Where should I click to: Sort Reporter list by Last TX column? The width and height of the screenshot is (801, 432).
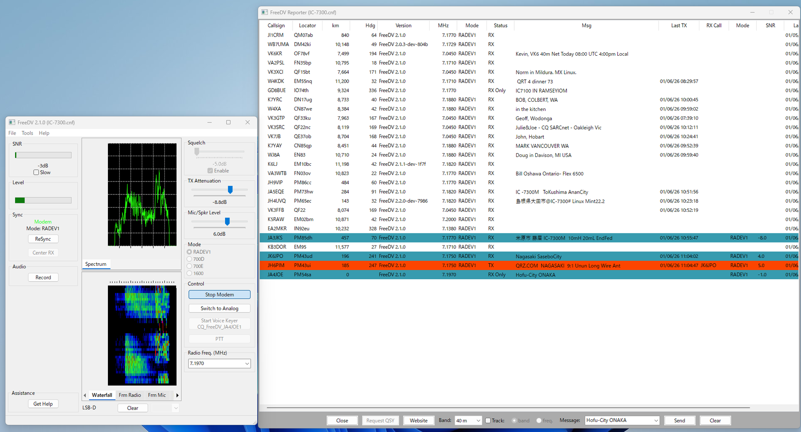(x=679, y=25)
